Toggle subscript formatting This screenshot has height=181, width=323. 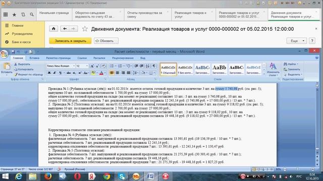tap(74, 73)
